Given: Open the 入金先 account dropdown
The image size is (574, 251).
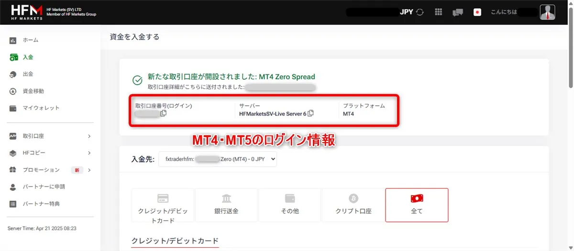Looking at the screenshot, I should 218,159.
